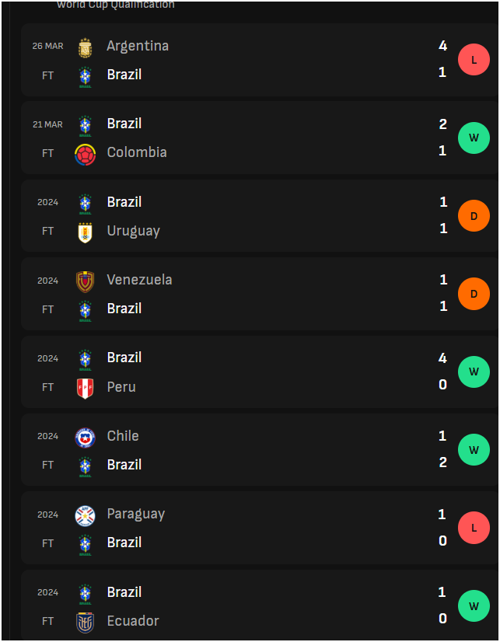The image size is (500, 642).
Task: Click the red L badge for Paraguay match
Action: point(474,528)
